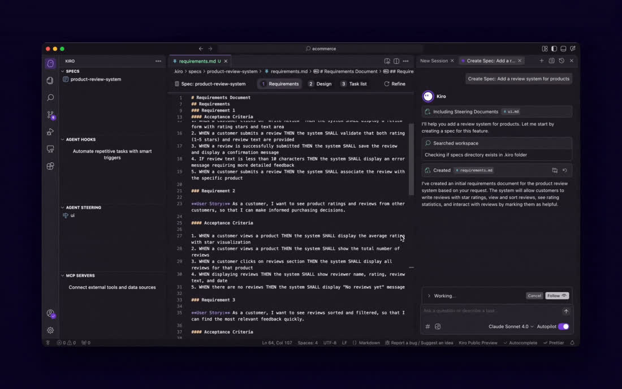The width and height of the screenshot is (622, 389).
Task: Click the Cancel button
Action: pos(534,296)
